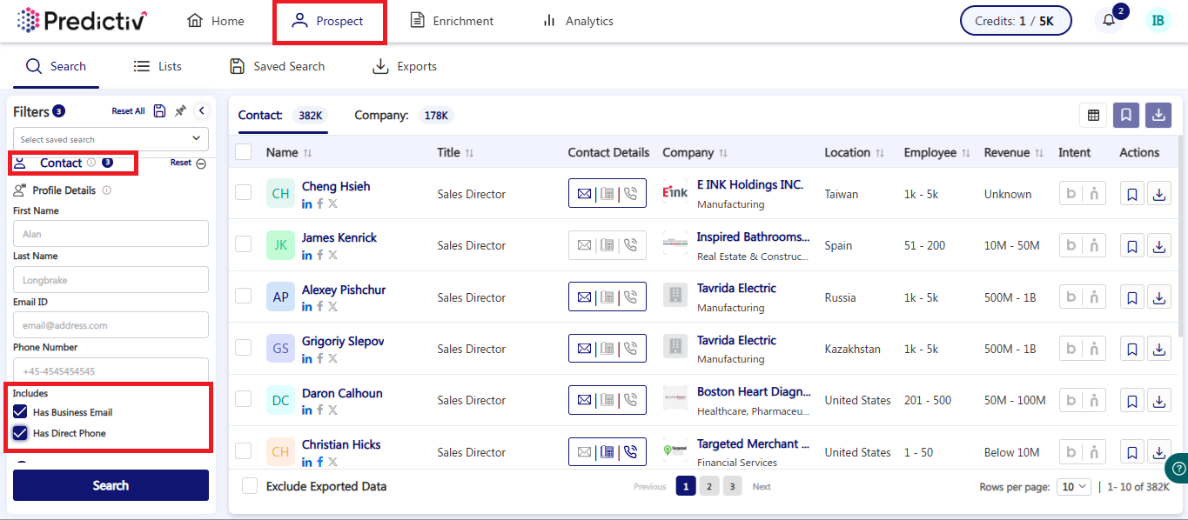Click the Search button in Filters
Screen dimensions: 1188x520
[x=111, y=485]
